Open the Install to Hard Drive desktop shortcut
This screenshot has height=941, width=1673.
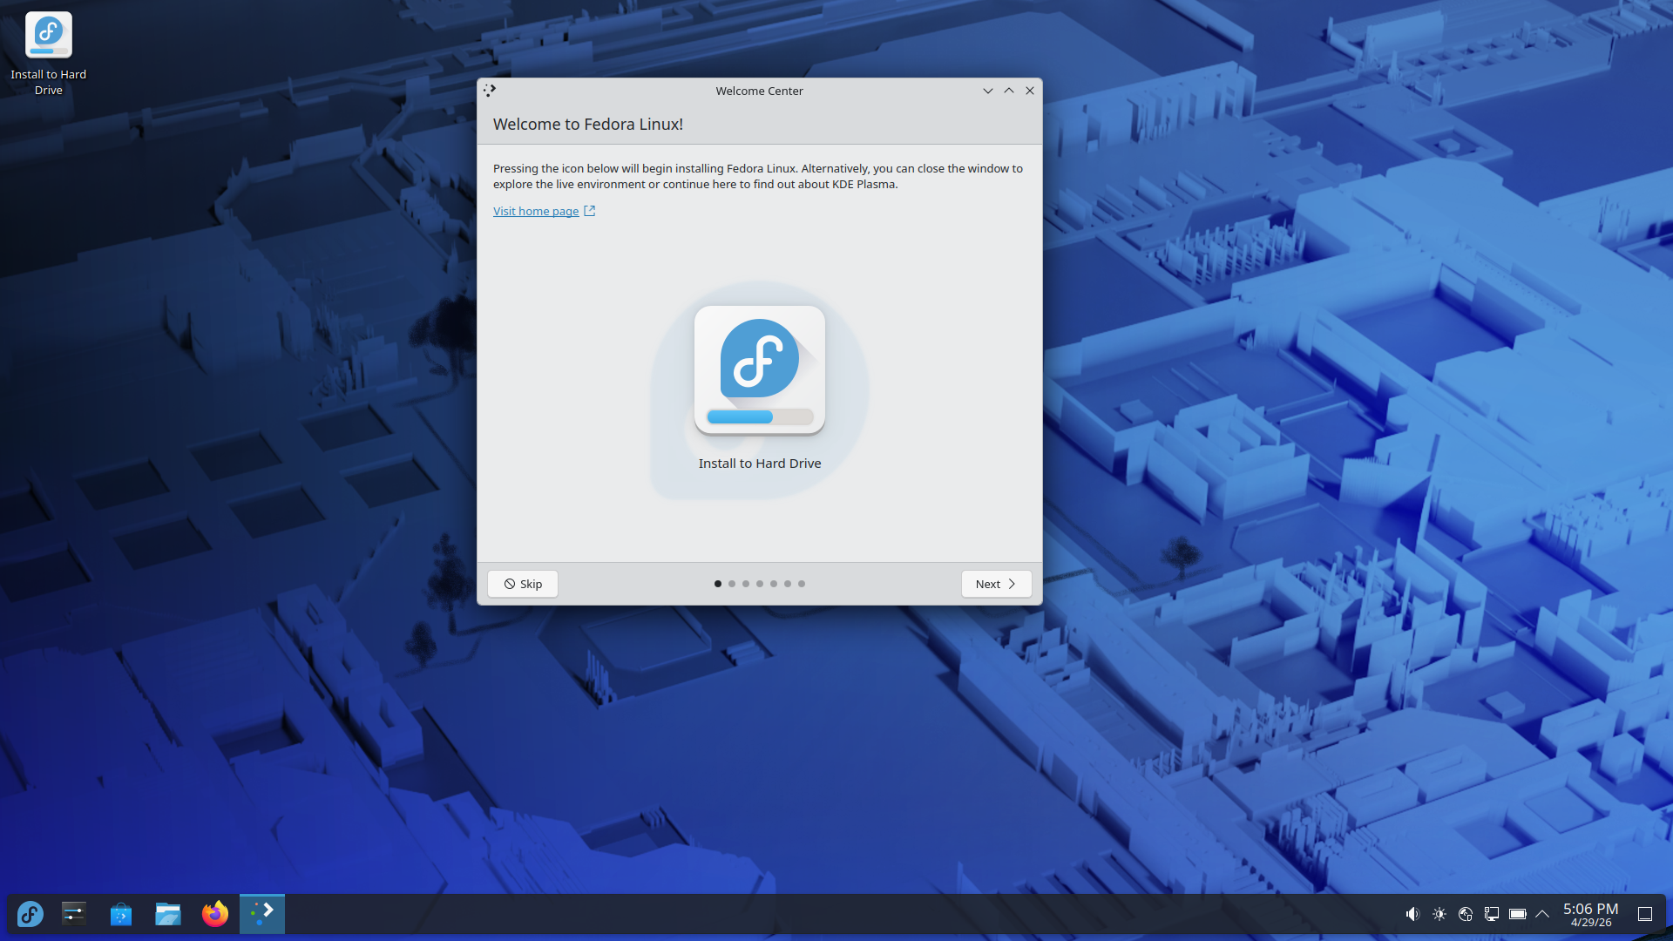coord(49,52)
